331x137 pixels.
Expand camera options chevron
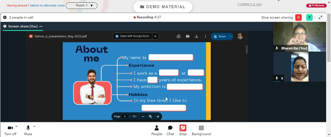17,126
